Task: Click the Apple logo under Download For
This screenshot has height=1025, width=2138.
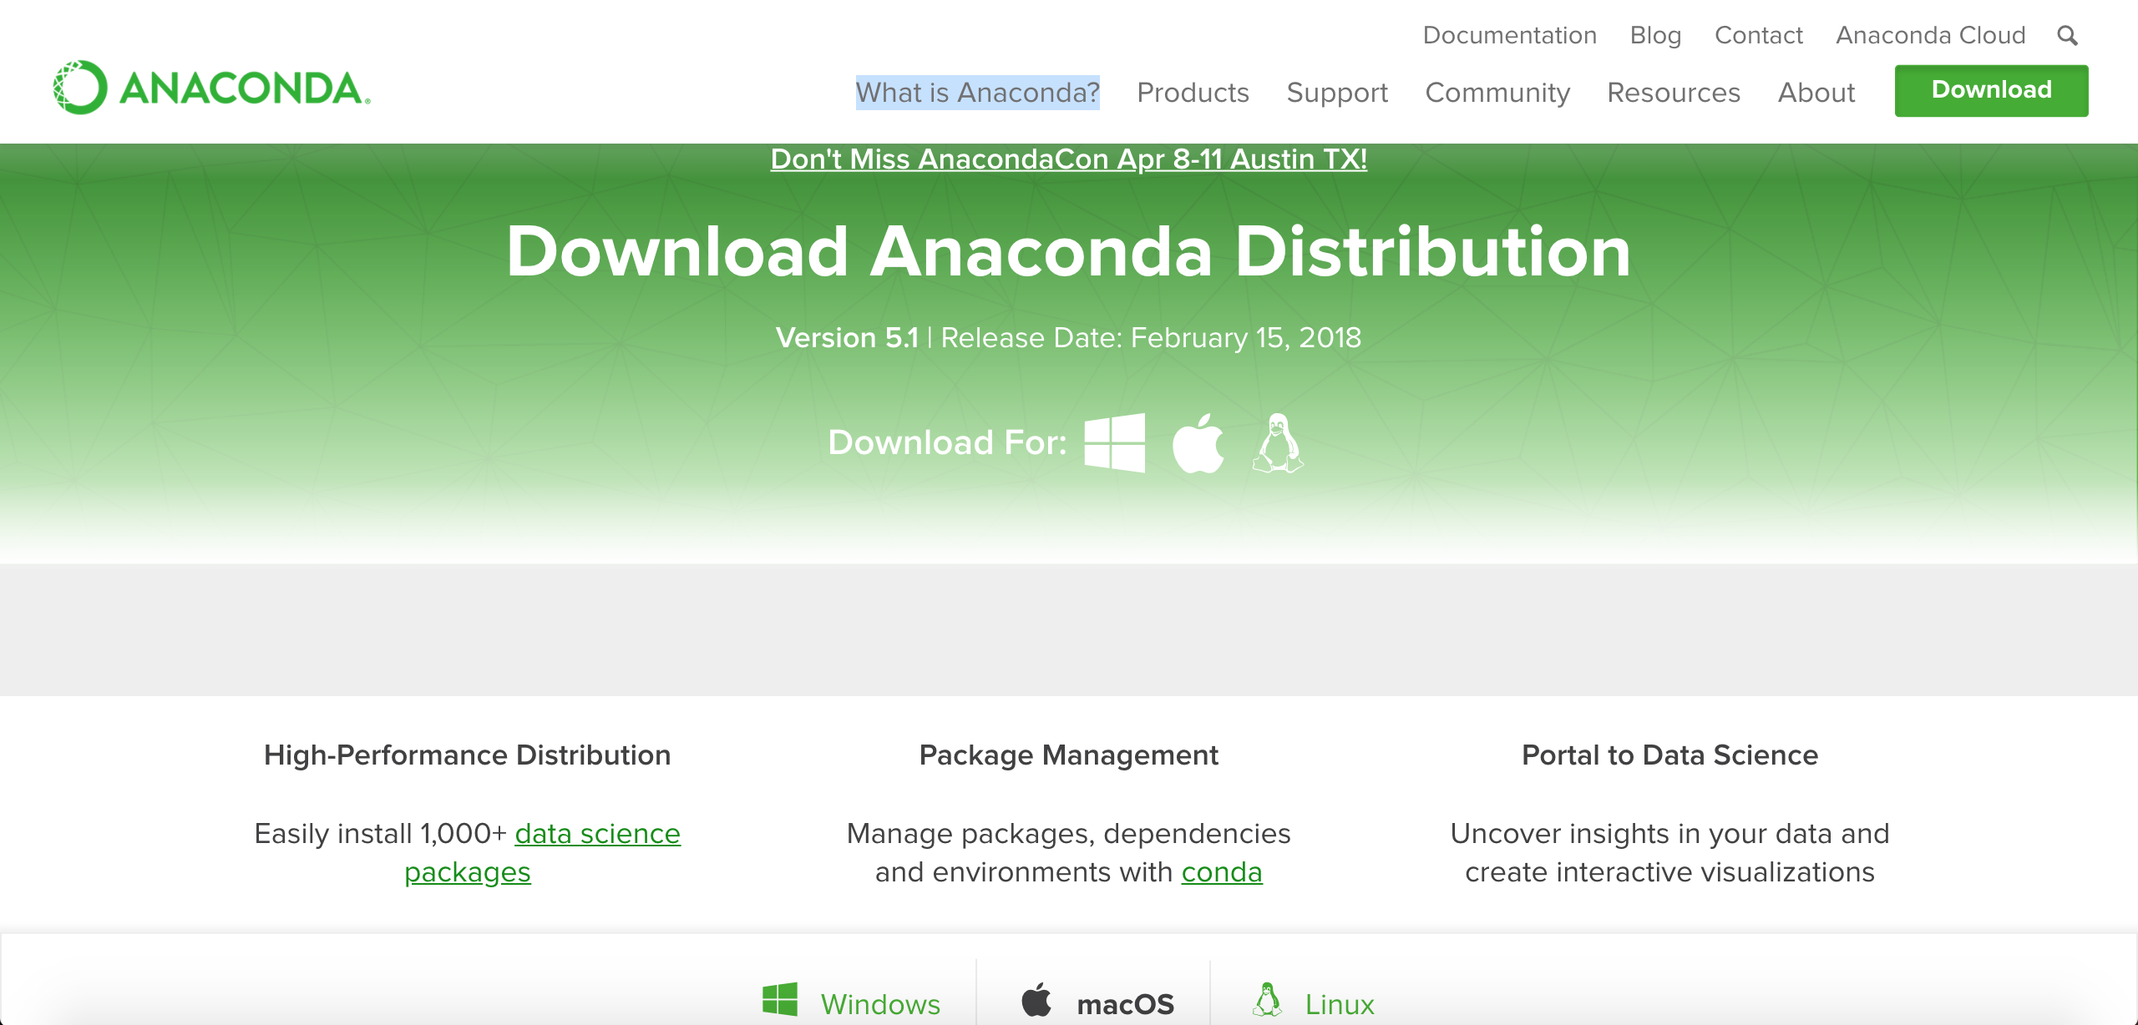Action: 1198,442
